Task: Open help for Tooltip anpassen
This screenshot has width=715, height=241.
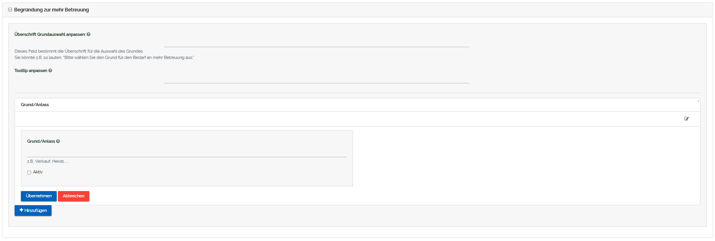Action: pos(50,70)
